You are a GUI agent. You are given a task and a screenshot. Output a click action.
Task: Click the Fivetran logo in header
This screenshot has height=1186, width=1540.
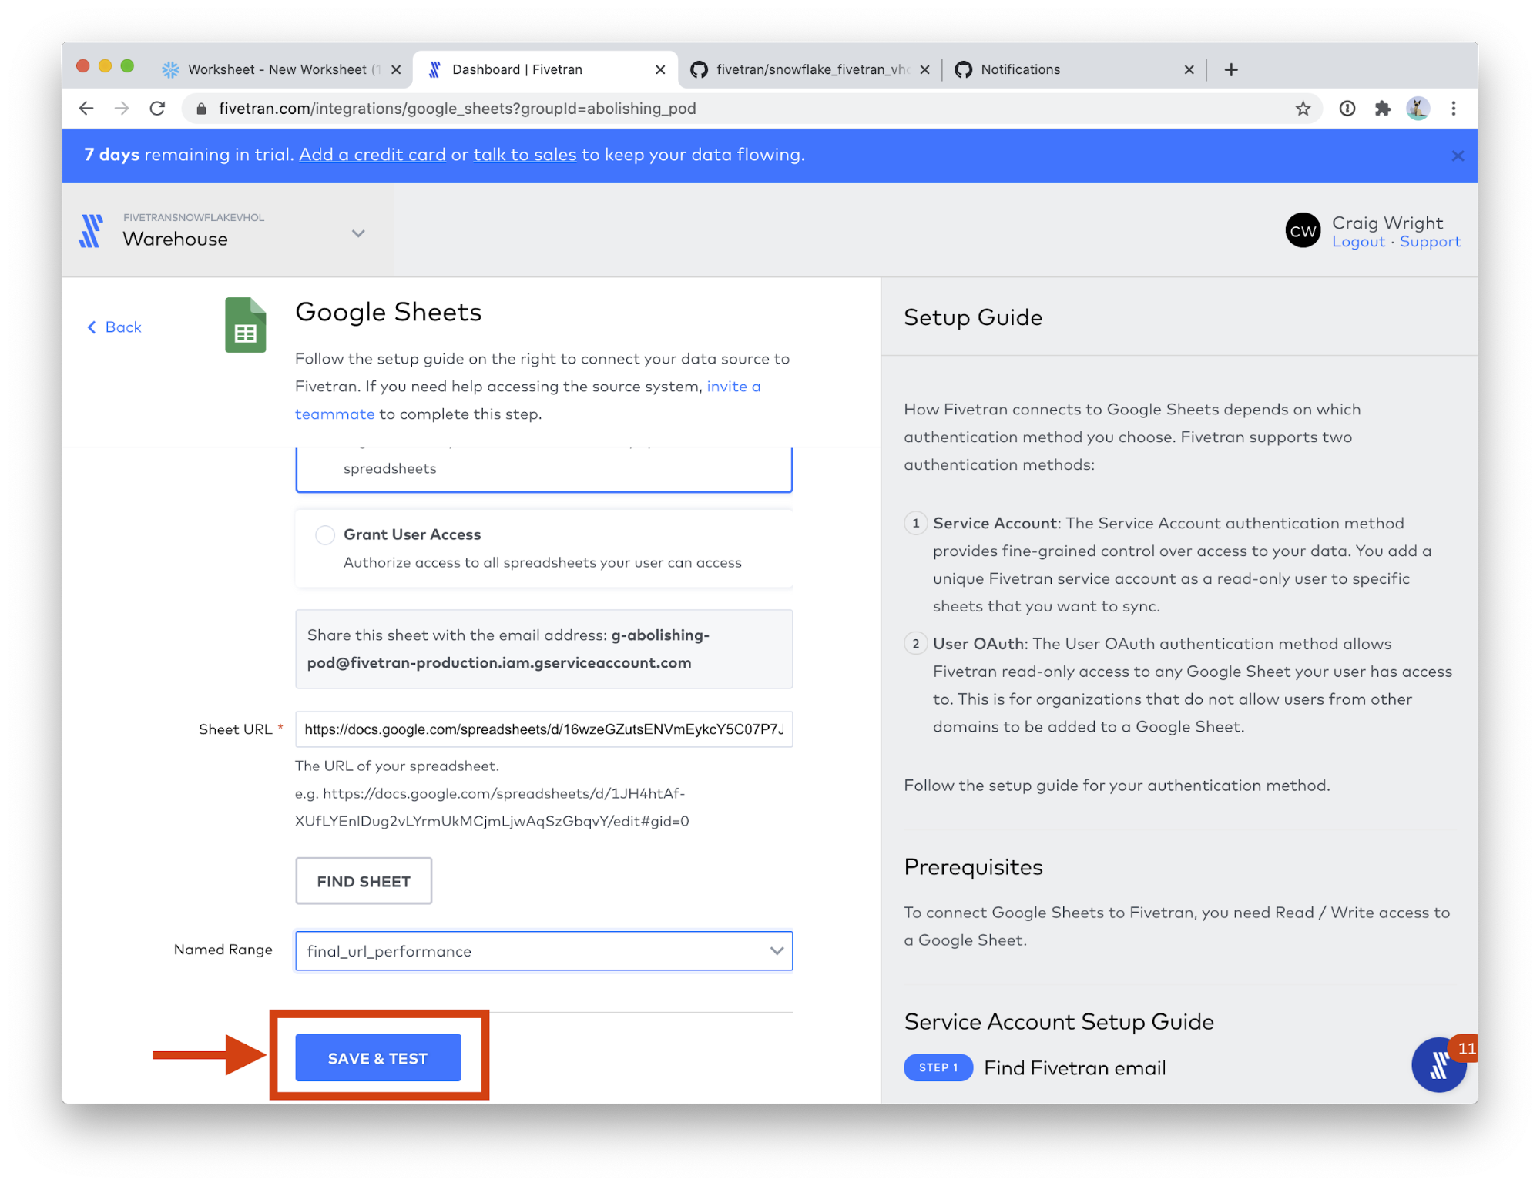[91, 231]
